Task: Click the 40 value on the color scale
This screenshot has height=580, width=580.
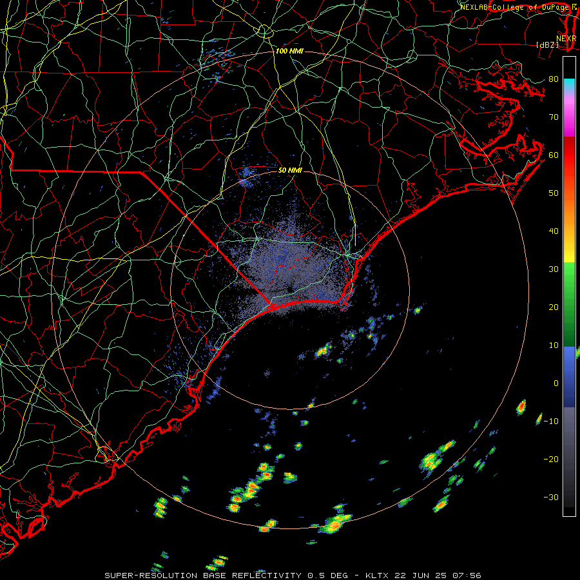Action: [x=554, y=231]
